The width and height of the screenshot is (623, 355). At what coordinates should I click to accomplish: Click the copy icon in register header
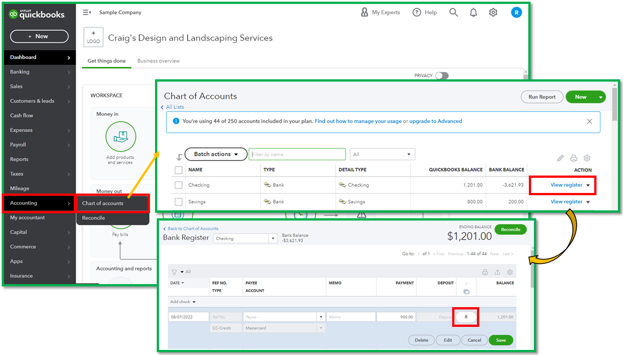coord(466,292)
